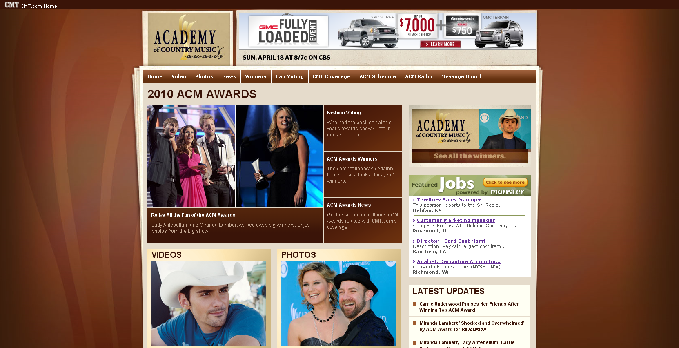Open the Fashion Voting poll link
The width and height of the screenshot is (679, 348).
[x=343, y=113]
